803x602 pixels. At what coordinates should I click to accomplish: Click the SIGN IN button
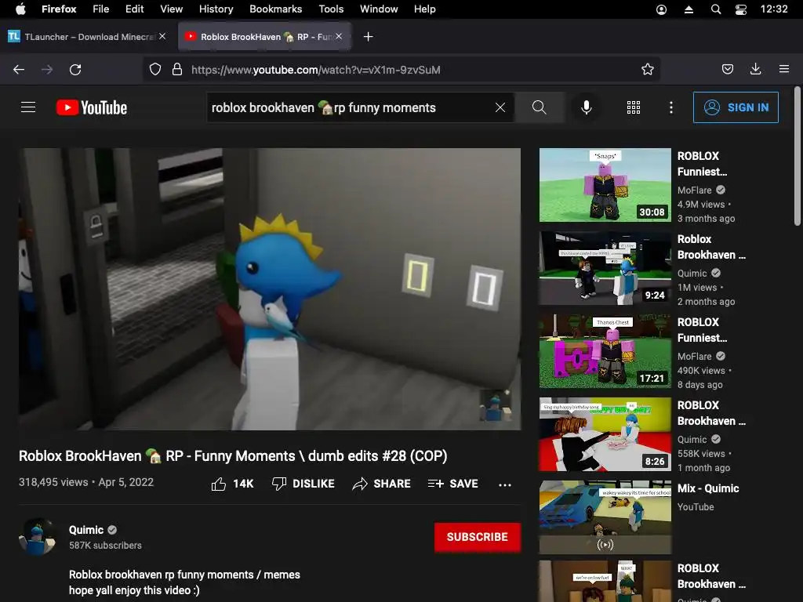tap(736, 107)
